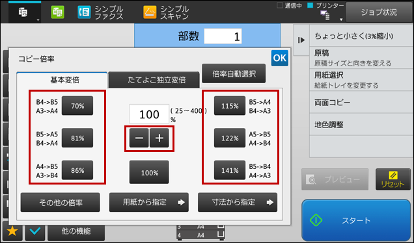Image resolution: width=414 pixels, height=243 pixels.
Task: Click the blue checkmark icon
Action: (35, 231)
